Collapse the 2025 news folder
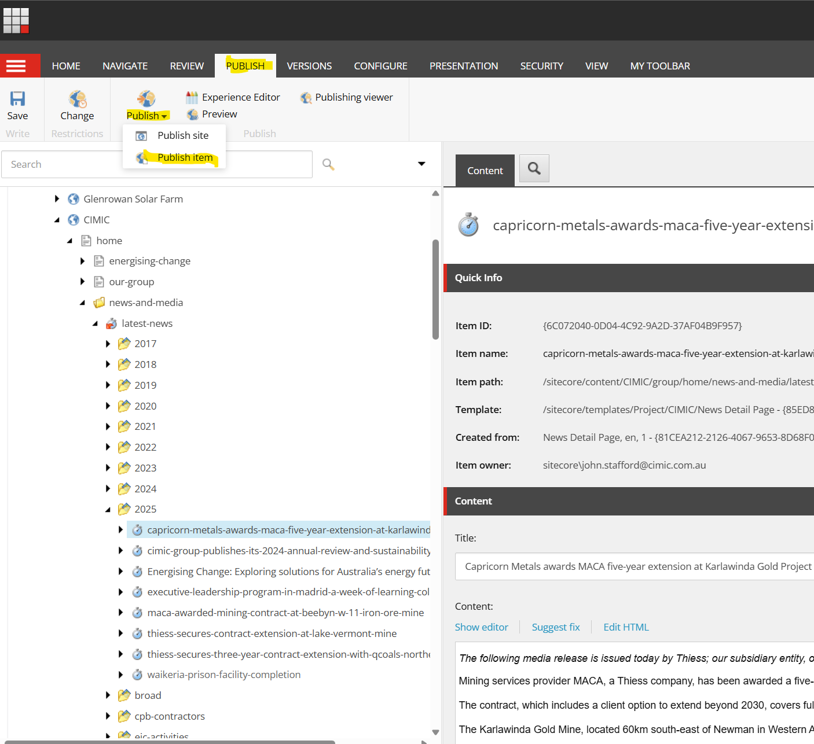This screenshot has width=814, height=744. (x=108, y=510)
